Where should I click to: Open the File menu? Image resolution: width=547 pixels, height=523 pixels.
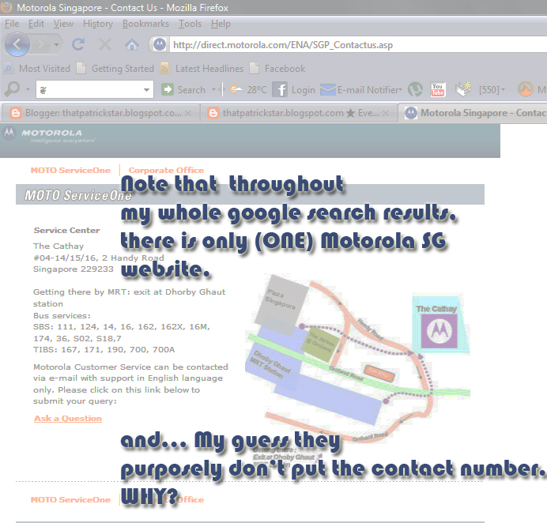click(12, 24)
